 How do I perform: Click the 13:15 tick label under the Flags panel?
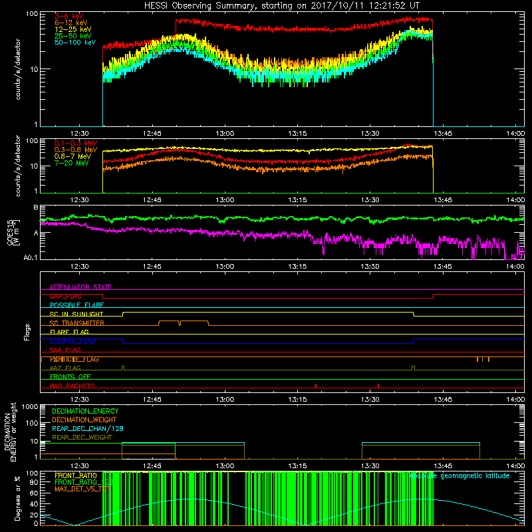click(297, 400)
